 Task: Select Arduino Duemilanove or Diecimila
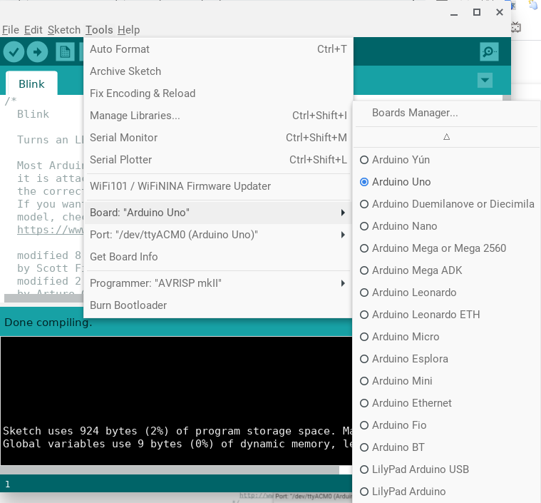[446, 204]
